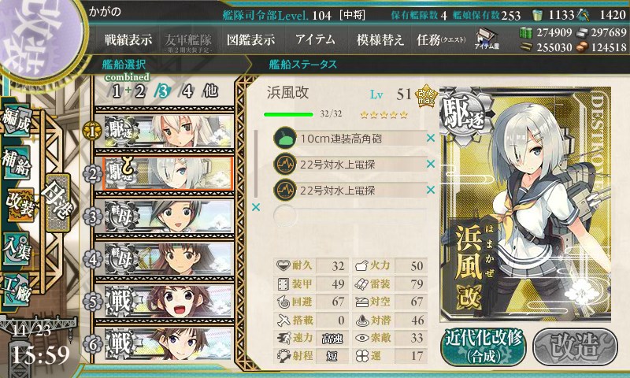The image size is (630, 378).
Task: Open the 入渠 docking sidebar icon
Action: [x=17, y=249]
